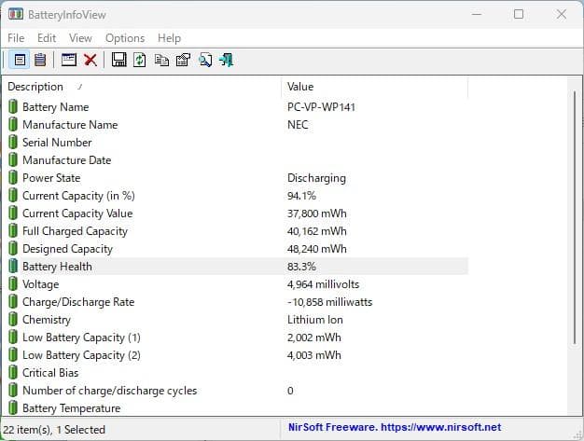
Task: Click the vertical scrollbar thumb
Action: tap(575, 217)
